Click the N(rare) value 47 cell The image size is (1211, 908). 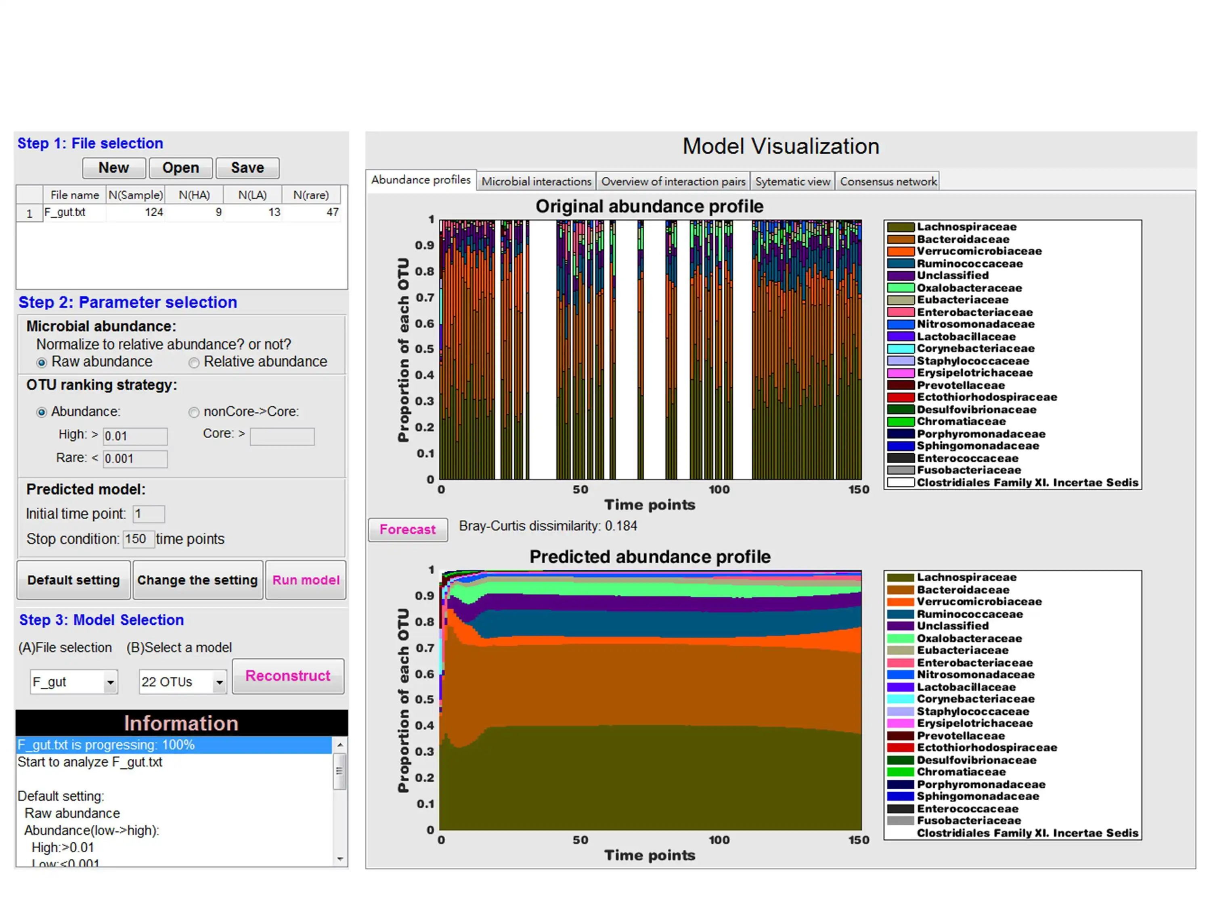click(311, 212)
